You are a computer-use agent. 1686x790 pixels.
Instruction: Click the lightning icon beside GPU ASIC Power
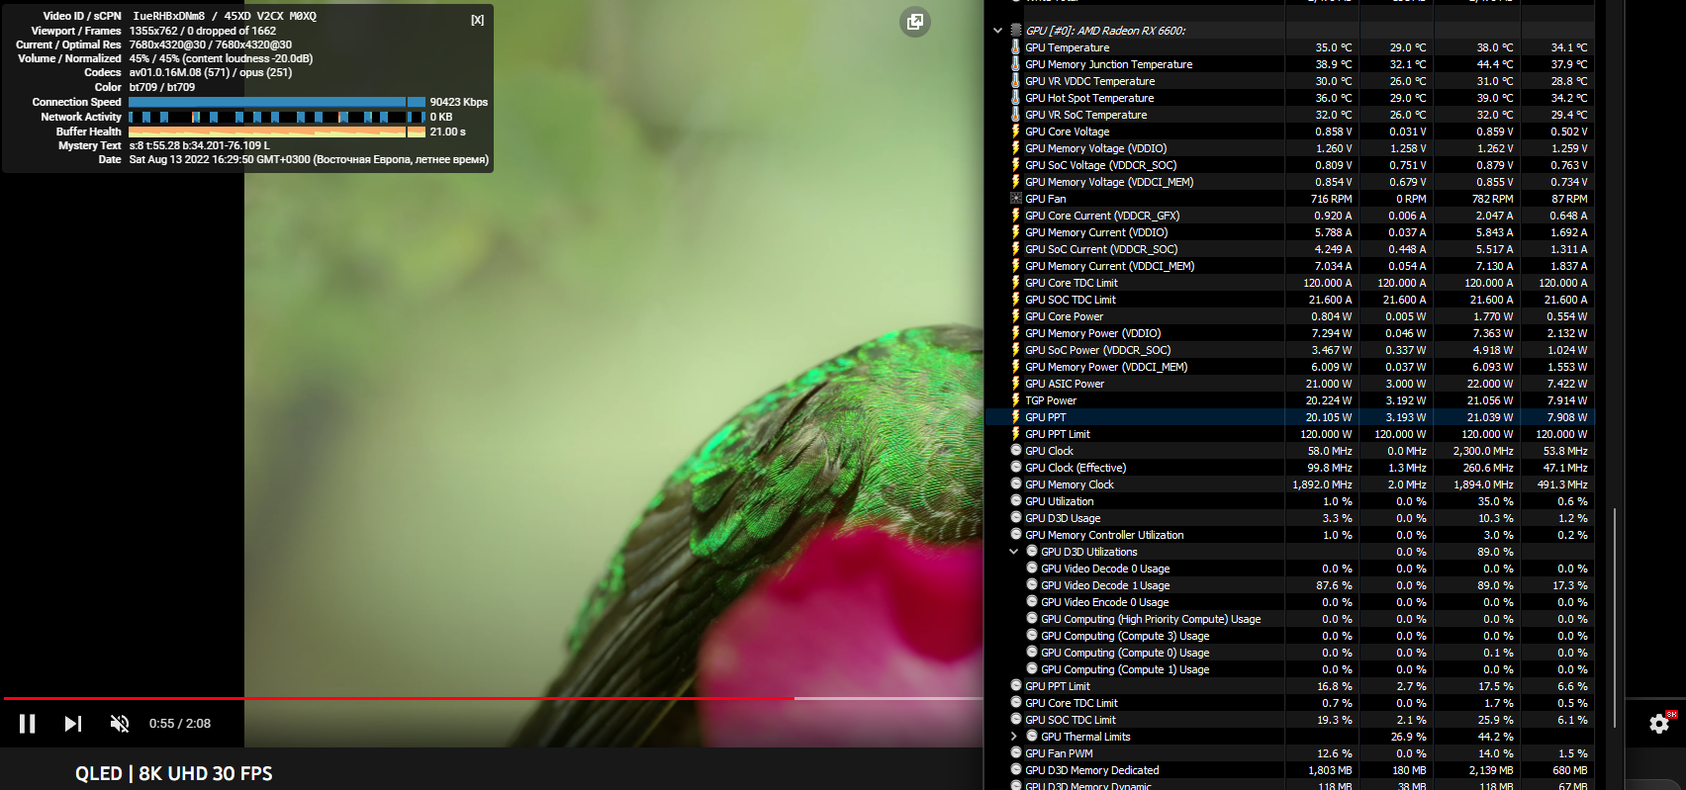pyautogui.click(x=1015, y=384)
